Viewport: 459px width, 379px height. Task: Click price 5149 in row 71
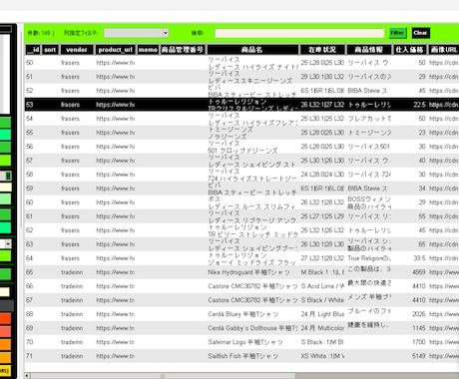click(x=418, y=356)
